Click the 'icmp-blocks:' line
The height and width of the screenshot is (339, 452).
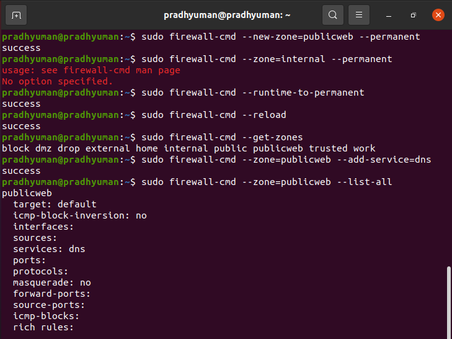46,316
